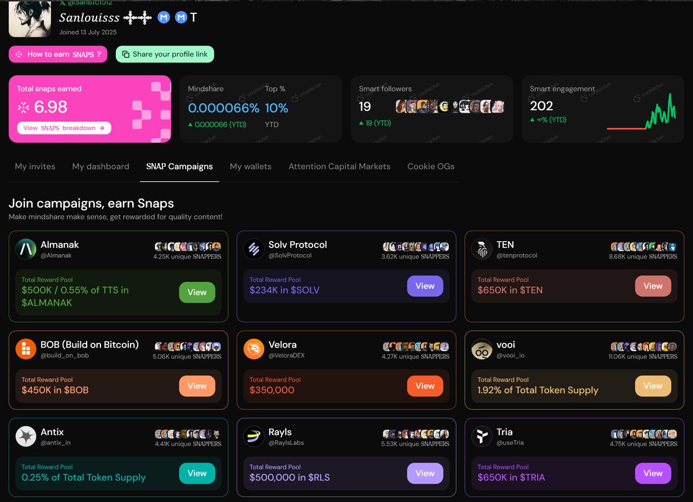693x502 pixels.
Task: Click the Sanlouisss profile avatar
Action: coord(31,18)
